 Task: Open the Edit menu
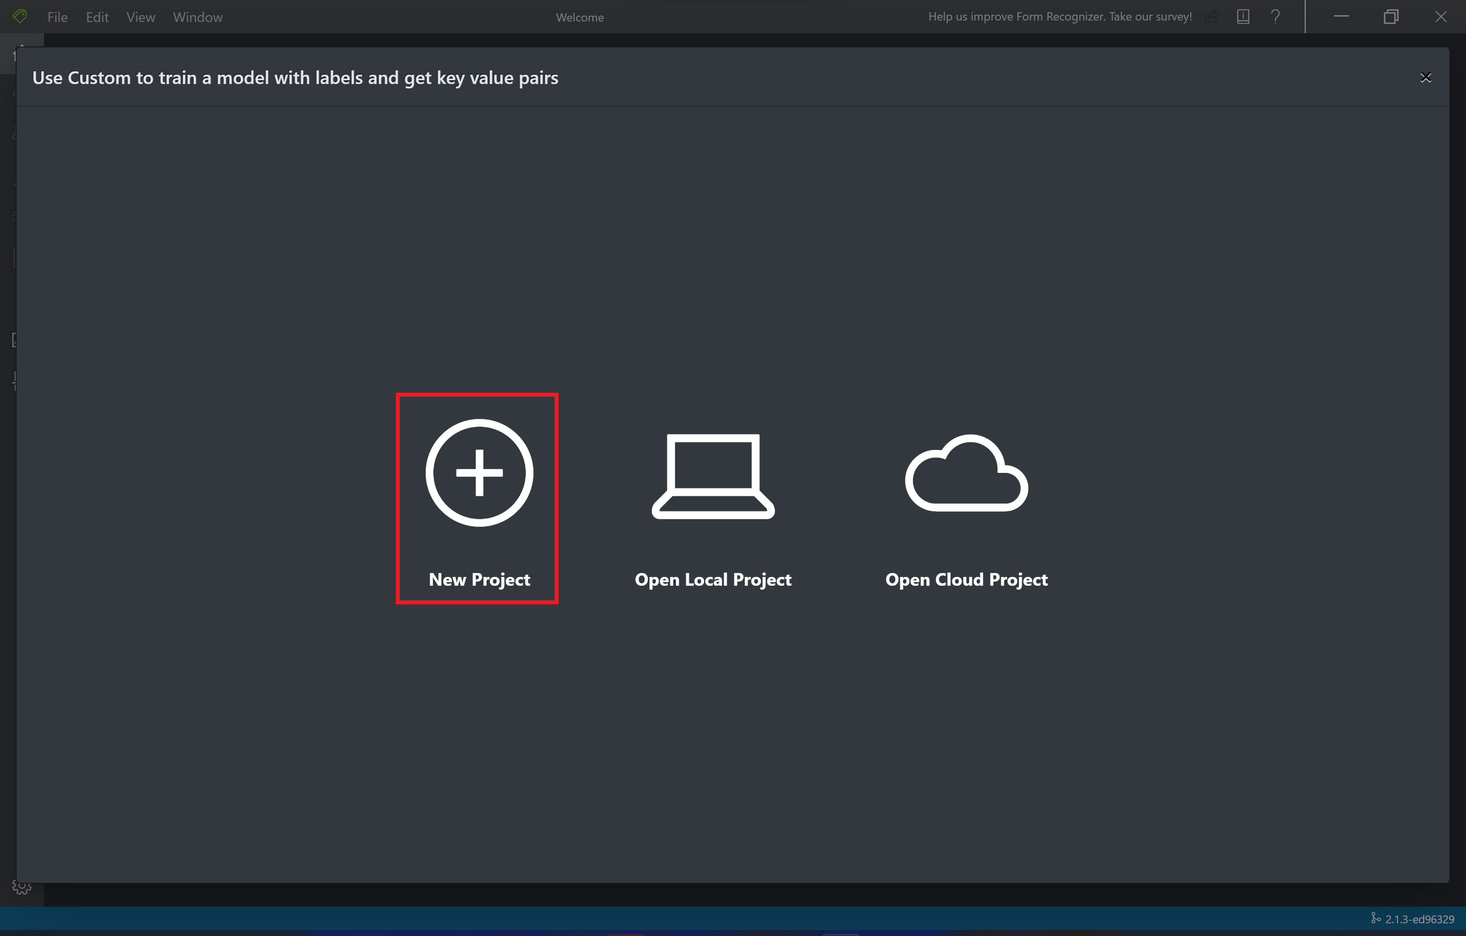[x=97, y=17]
